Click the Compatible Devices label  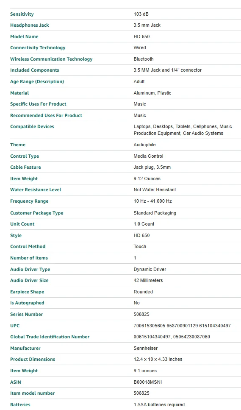(x=32, y=126)
